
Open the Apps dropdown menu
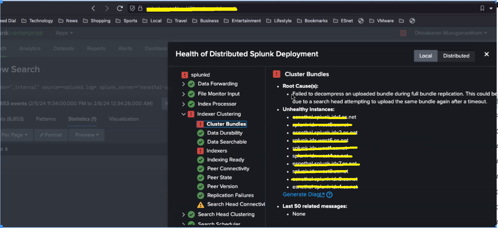pos(64,33)
